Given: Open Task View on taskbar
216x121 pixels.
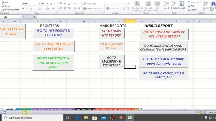Looking at the screenshot, I should pyautogui.click(x=68, y=118).
